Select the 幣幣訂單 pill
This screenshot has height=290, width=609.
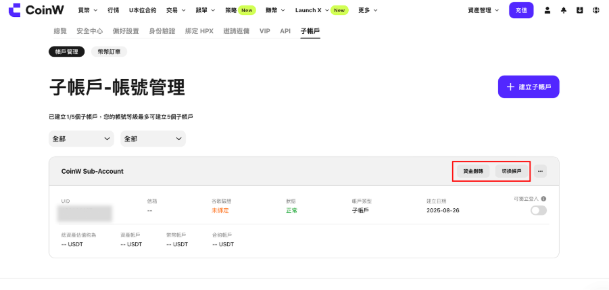[109, 51]
